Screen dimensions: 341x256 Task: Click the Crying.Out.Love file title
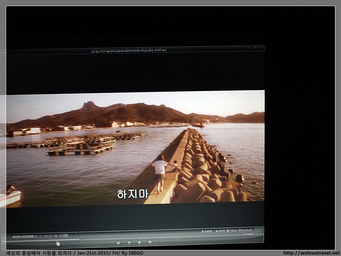(x=129, y=50)
